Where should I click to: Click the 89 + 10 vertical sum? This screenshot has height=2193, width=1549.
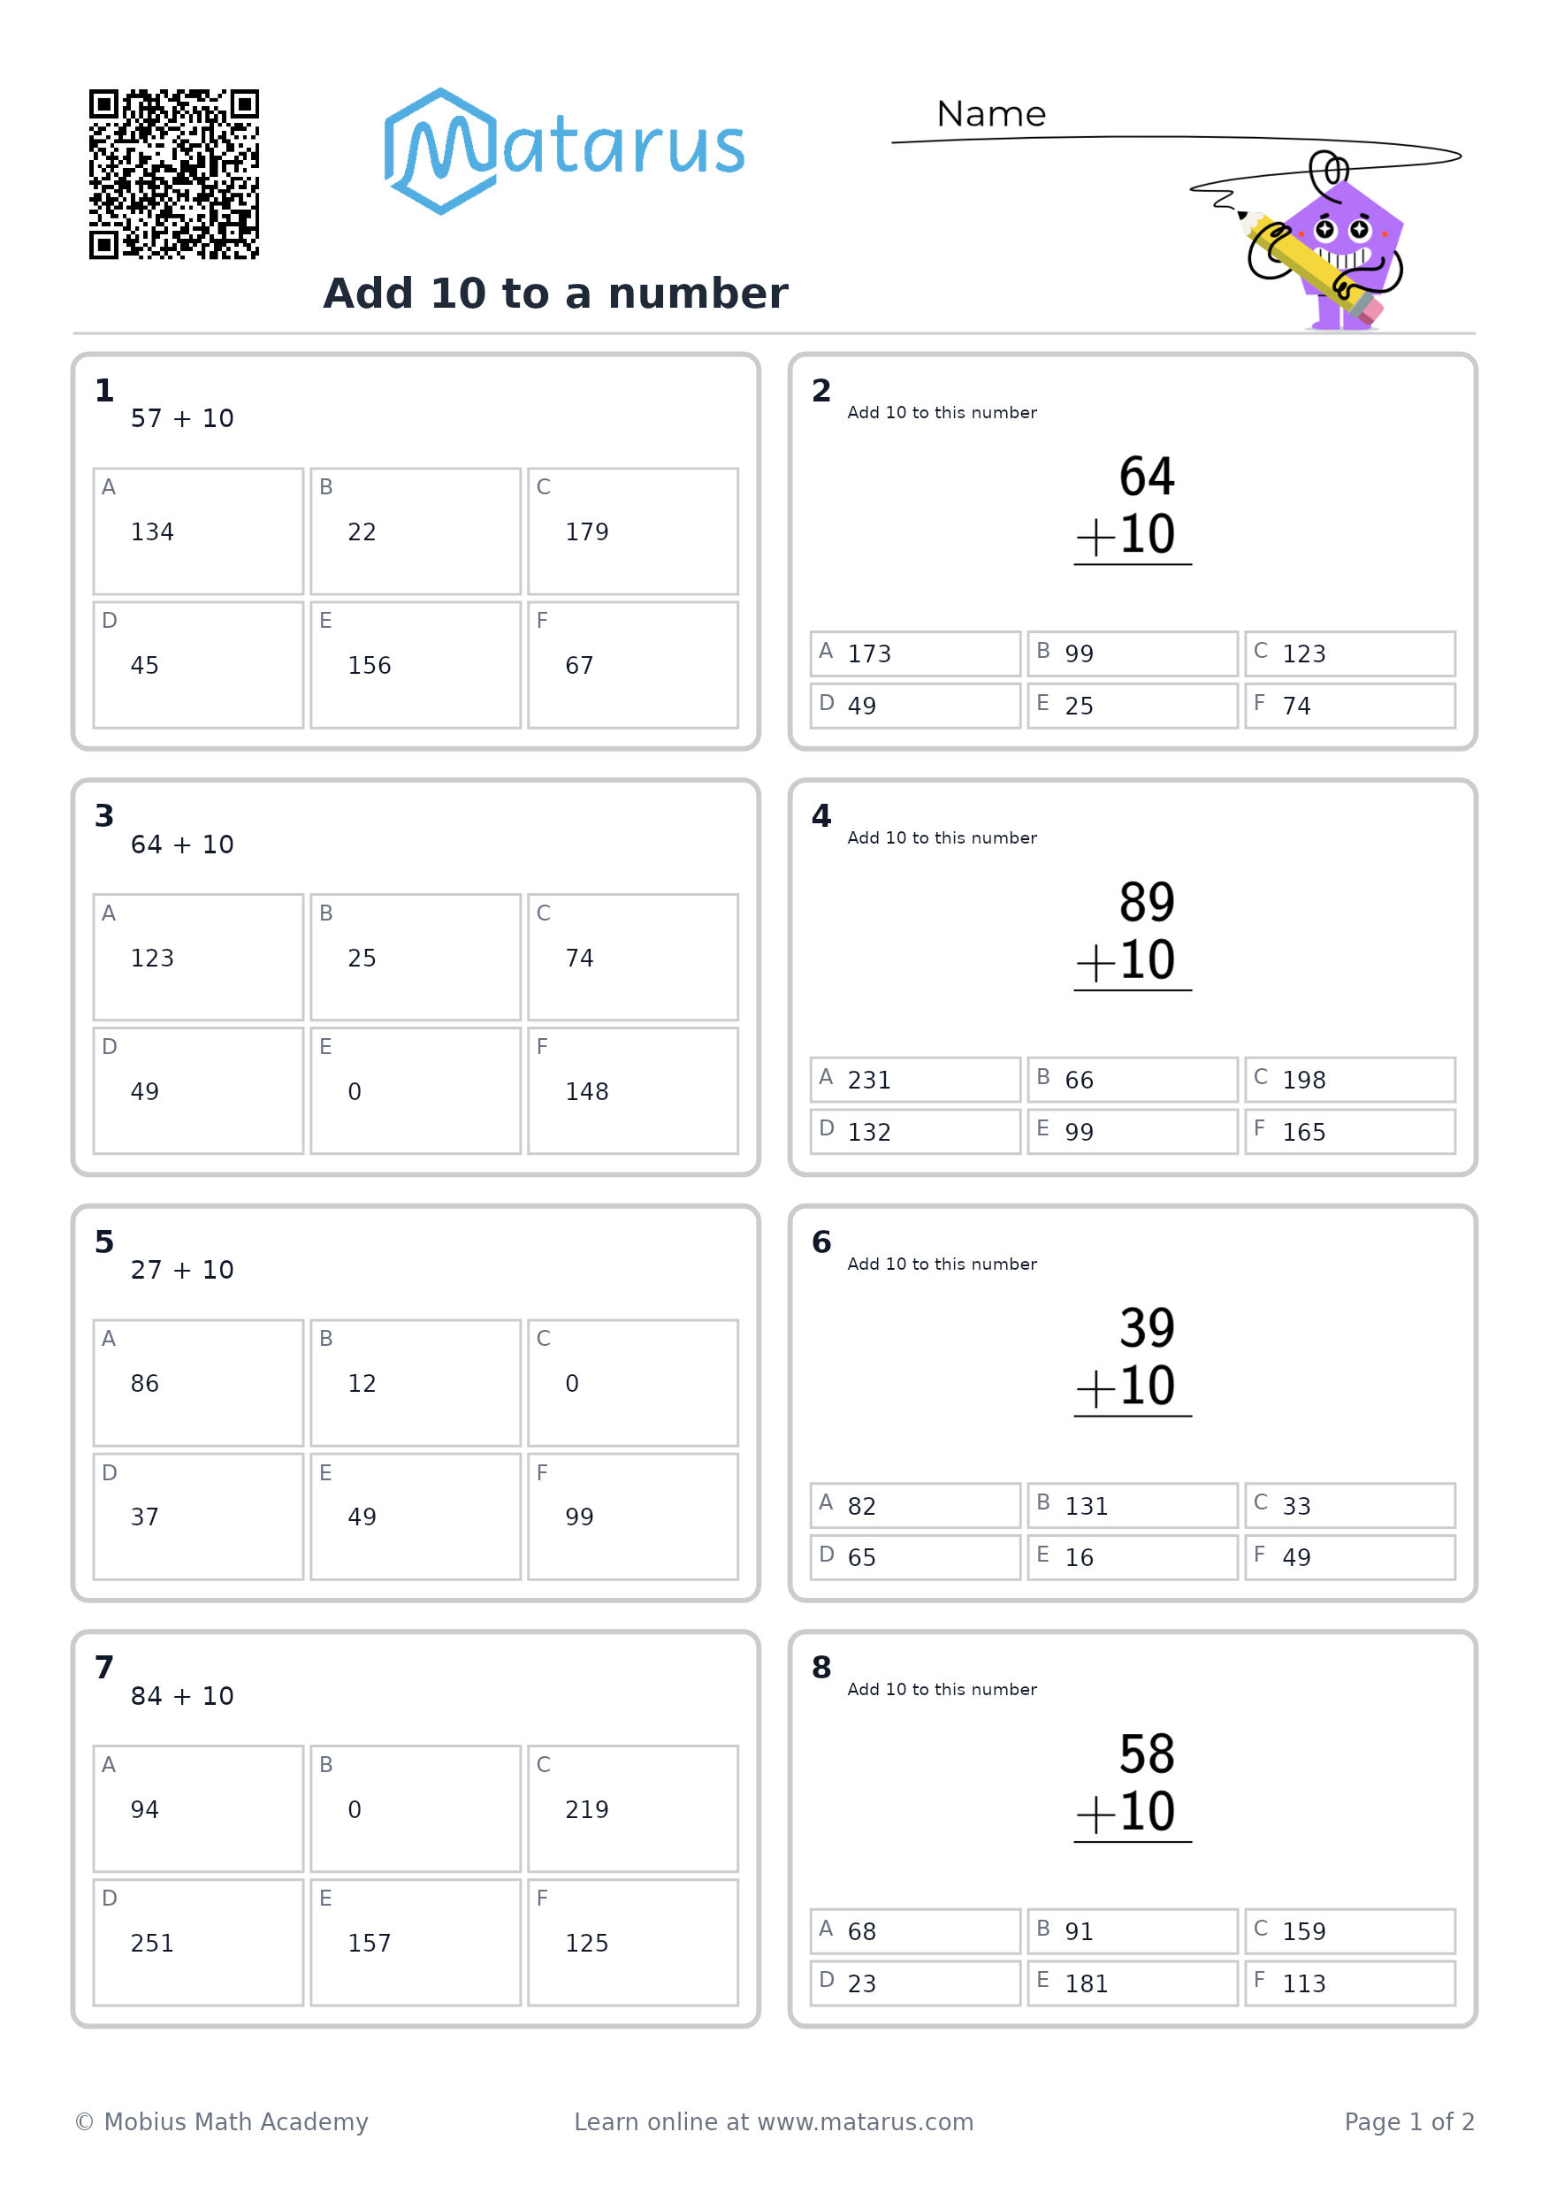coord(1133,934)
